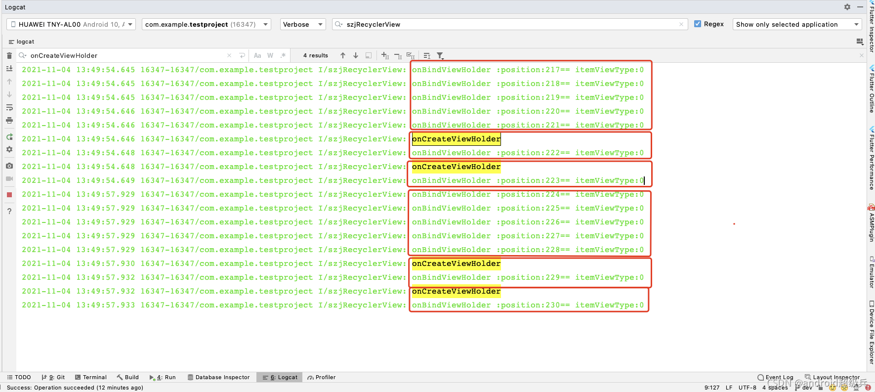The height and width of the screenshot is (392, 875).
Task: Open 'Show only selected application' dropdown
Action: (797, 24)
